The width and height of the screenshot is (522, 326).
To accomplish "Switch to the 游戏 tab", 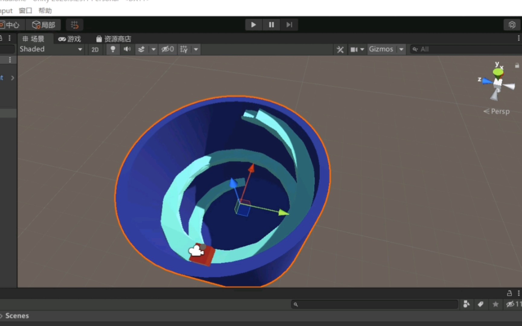I will pyautogui.click(x=70, y=39).
